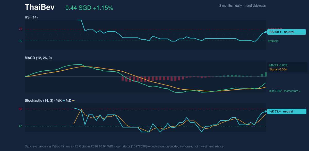Click the overbought threshold label
The image size is (309, 151).
coord(275,29)
